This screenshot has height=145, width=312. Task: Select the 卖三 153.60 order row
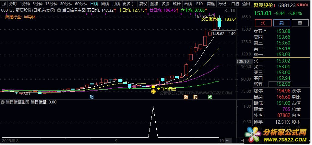[272, 43]
